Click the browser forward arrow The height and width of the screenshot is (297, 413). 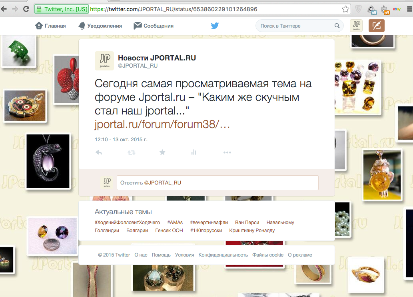[15, 9]
